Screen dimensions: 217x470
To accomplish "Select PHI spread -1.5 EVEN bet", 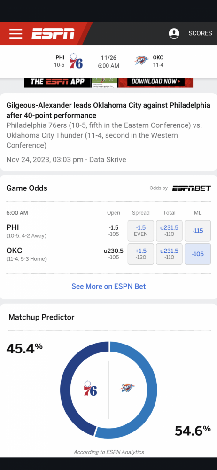I will 141,231.
